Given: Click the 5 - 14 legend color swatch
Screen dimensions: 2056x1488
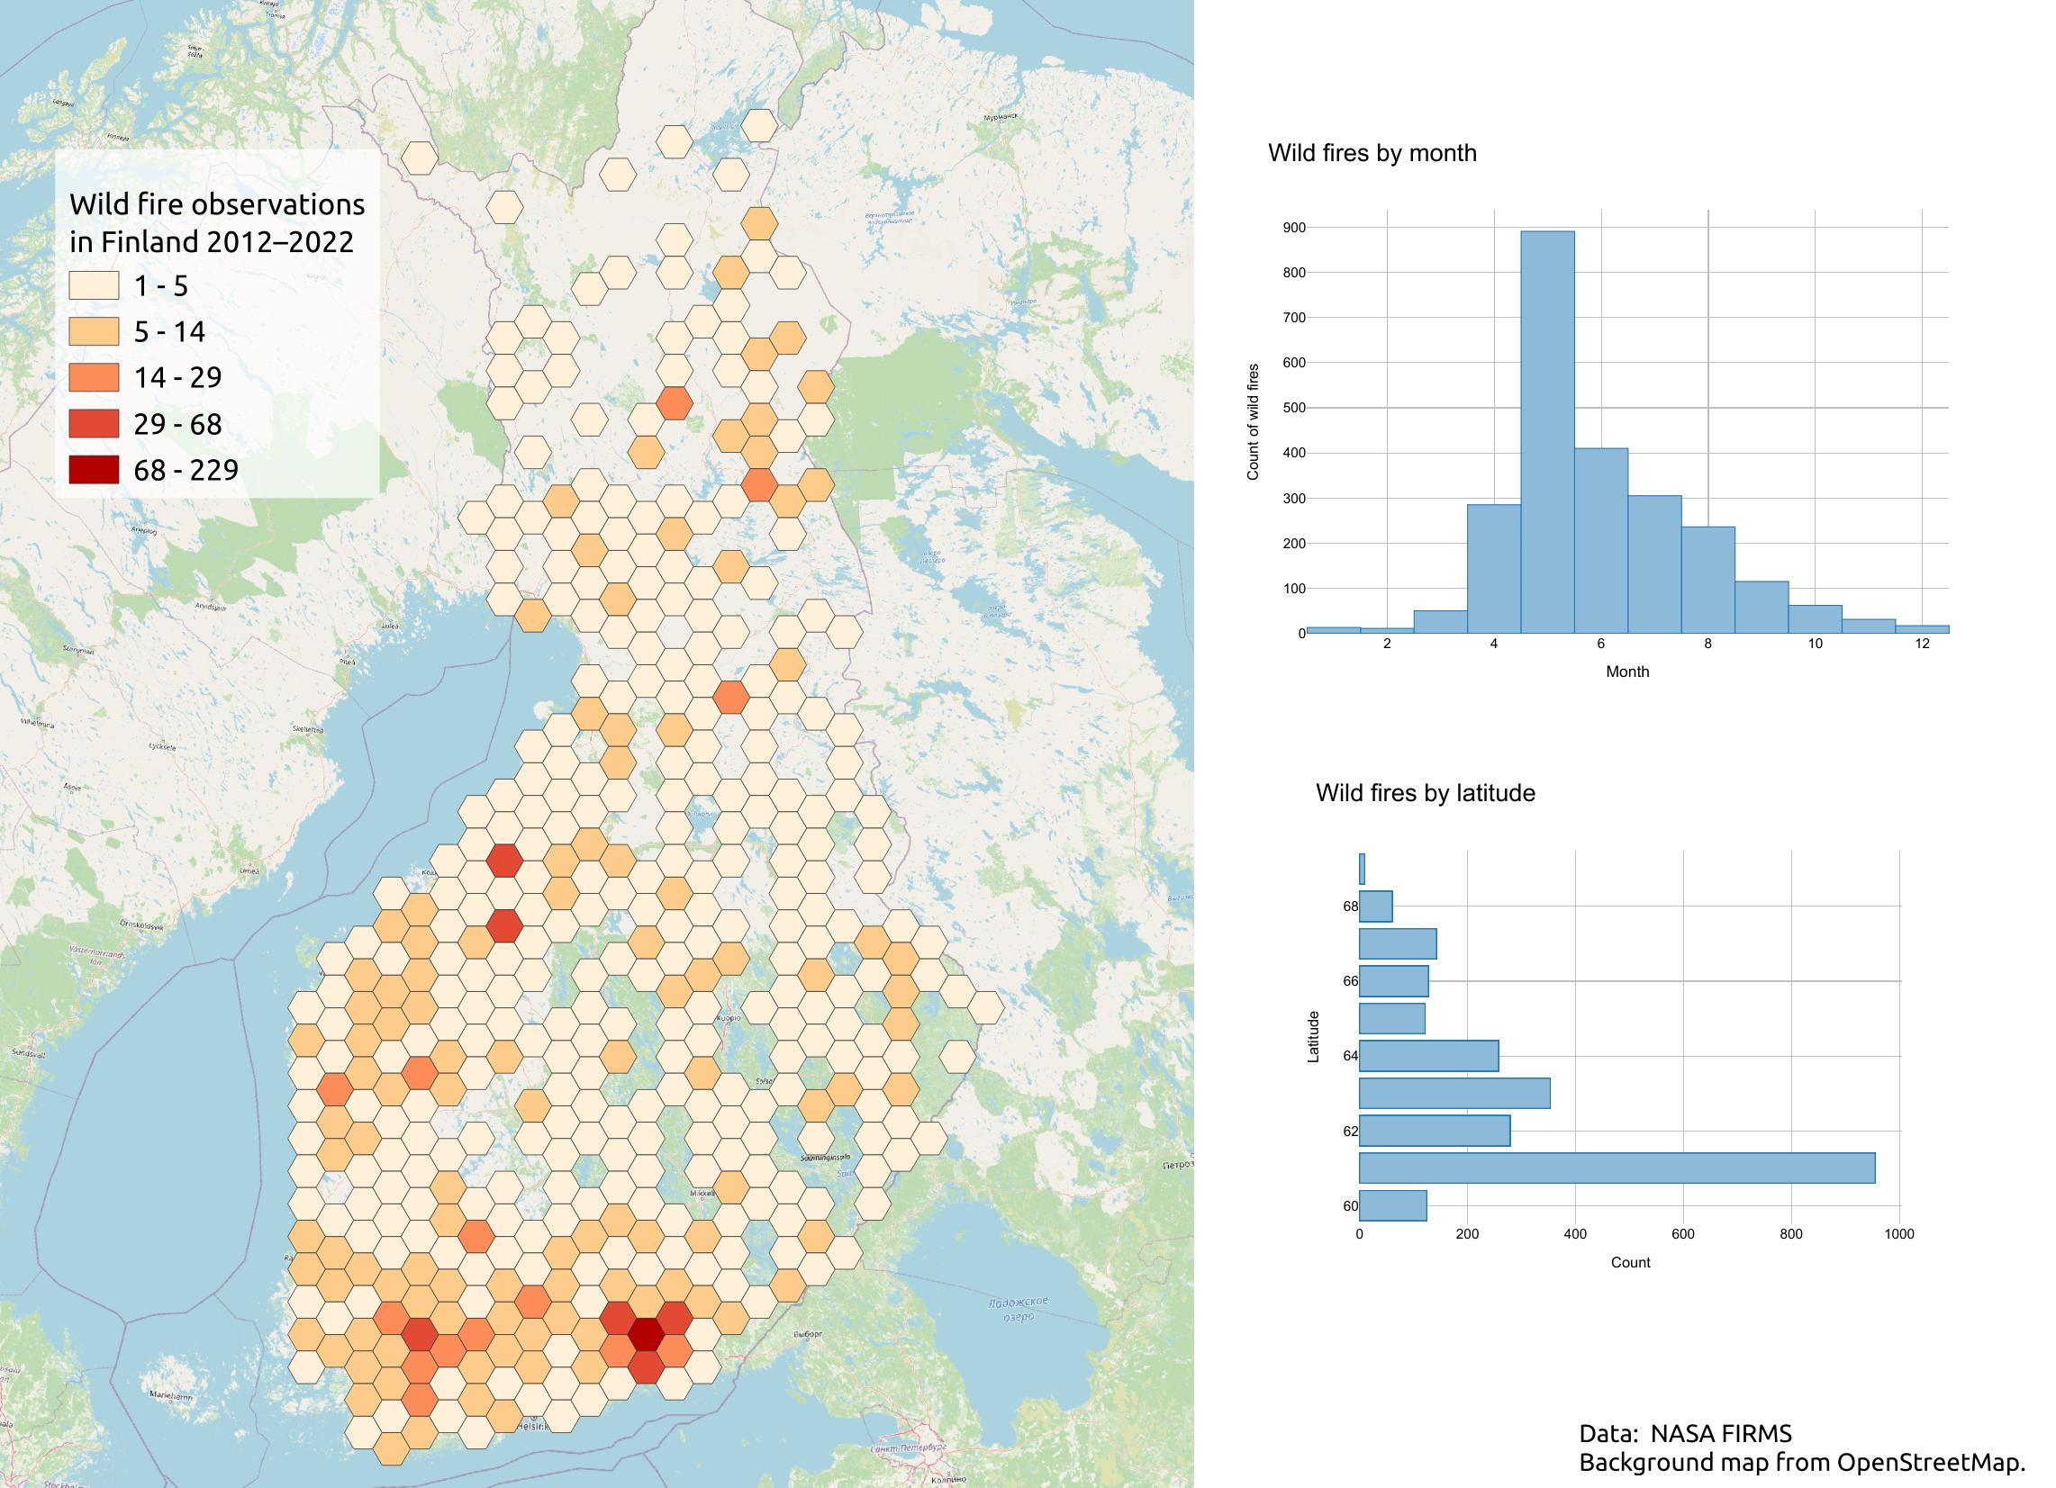Looking at the screenshot, I should click(x=95, y=331).
